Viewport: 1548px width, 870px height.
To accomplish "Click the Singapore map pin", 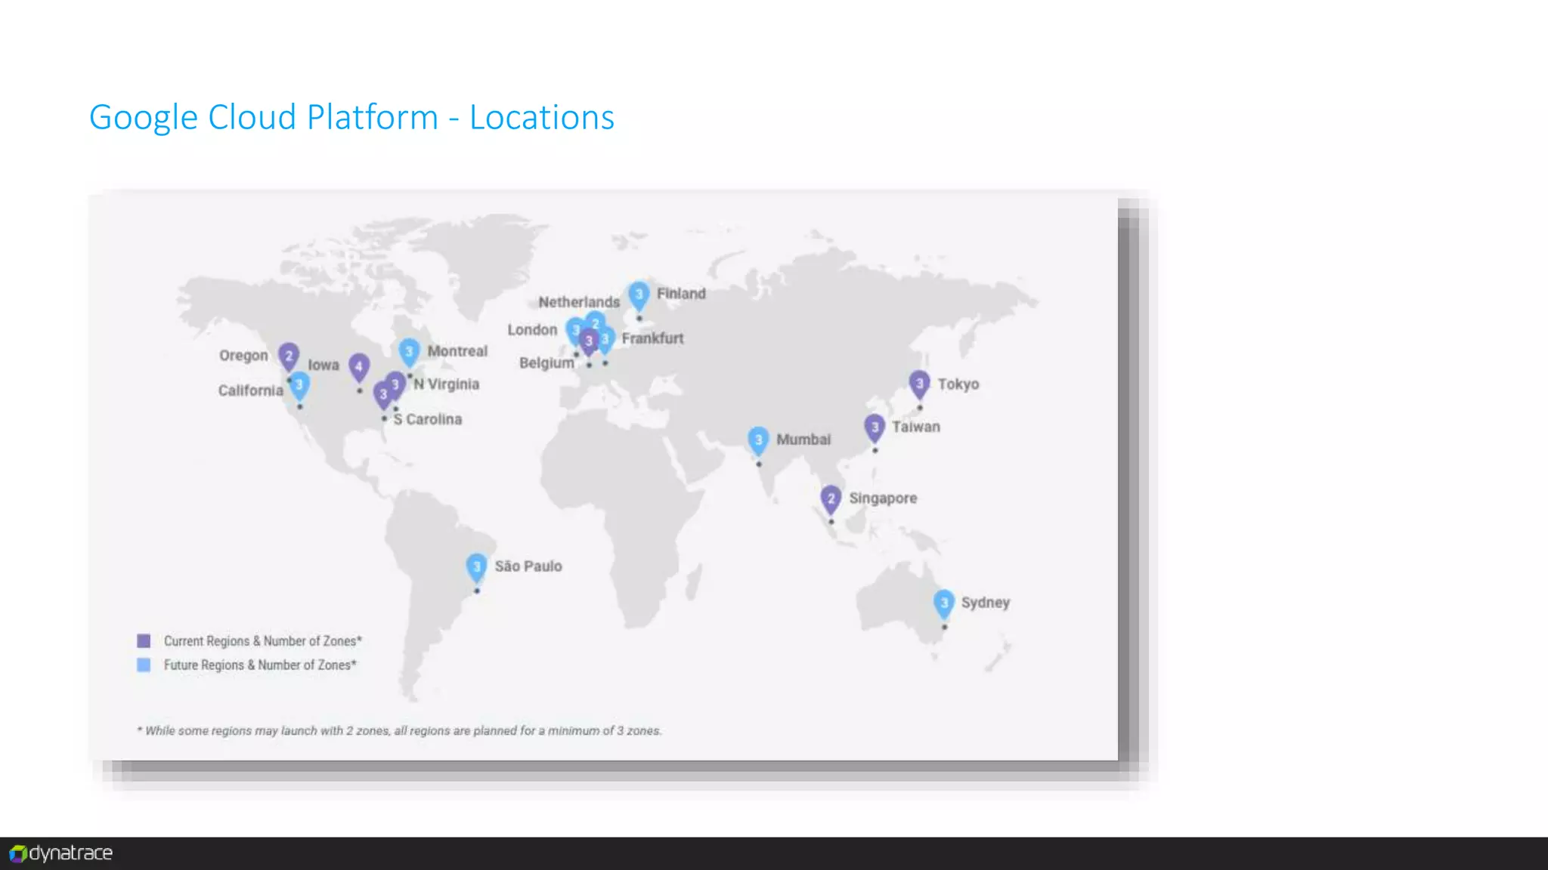I will [831, 499].
